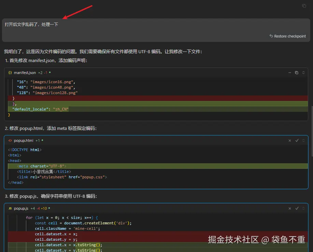Image resolution: width=313 pixels, height=252 pixels.
Task: Expand the manifest.json code block
Action: pos(303,73)
